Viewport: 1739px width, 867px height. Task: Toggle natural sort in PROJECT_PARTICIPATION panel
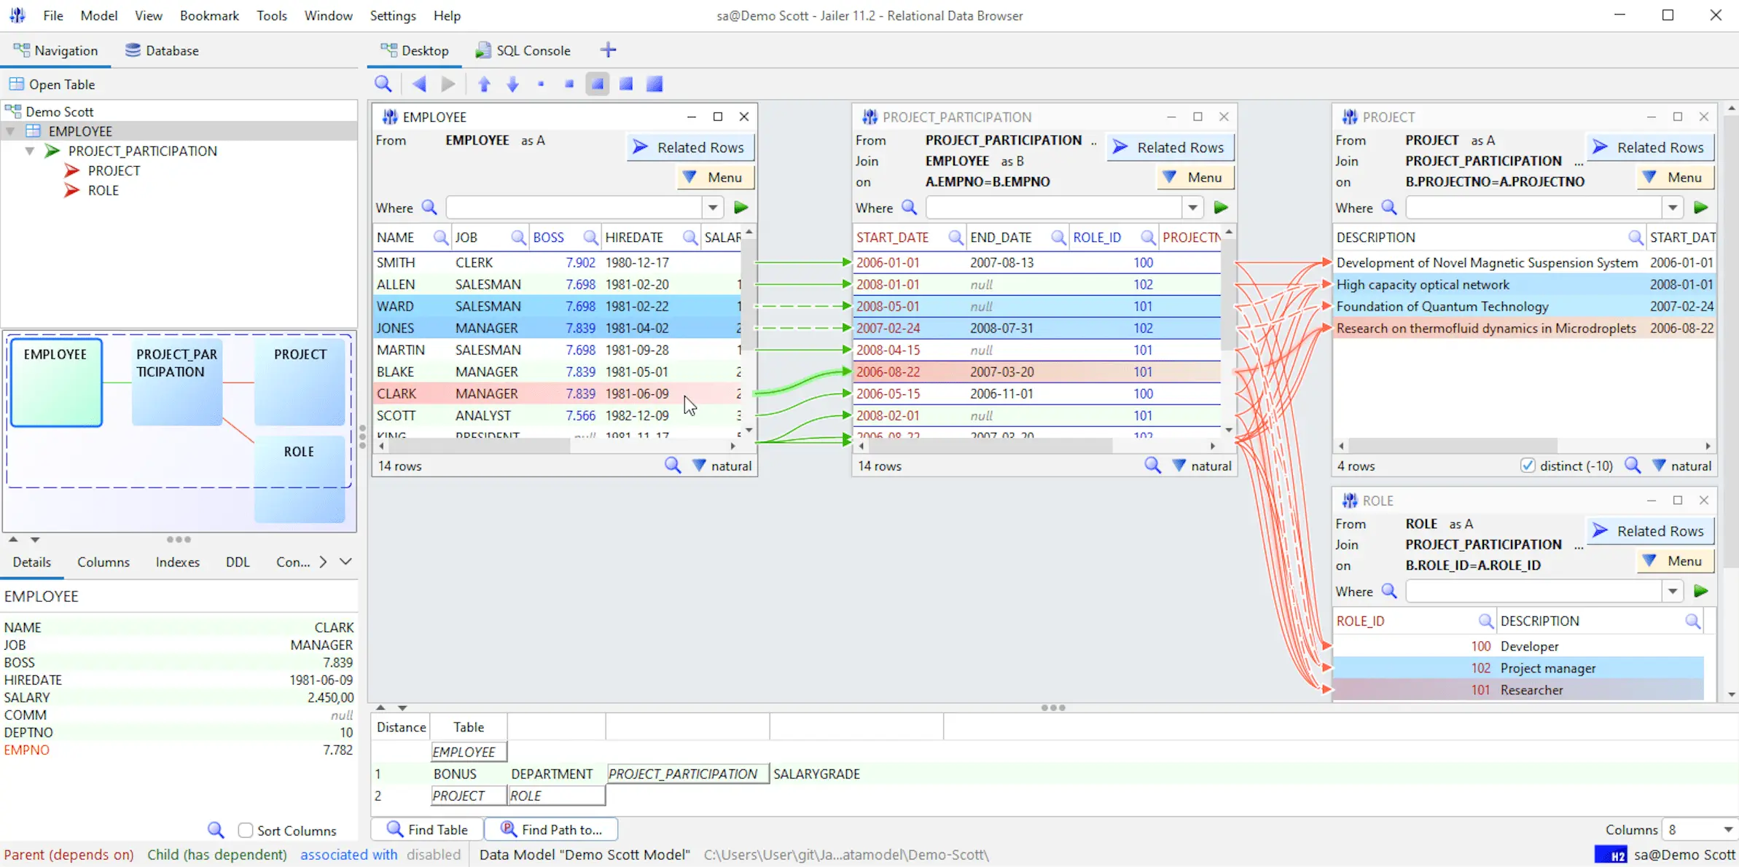[1209, 465]
